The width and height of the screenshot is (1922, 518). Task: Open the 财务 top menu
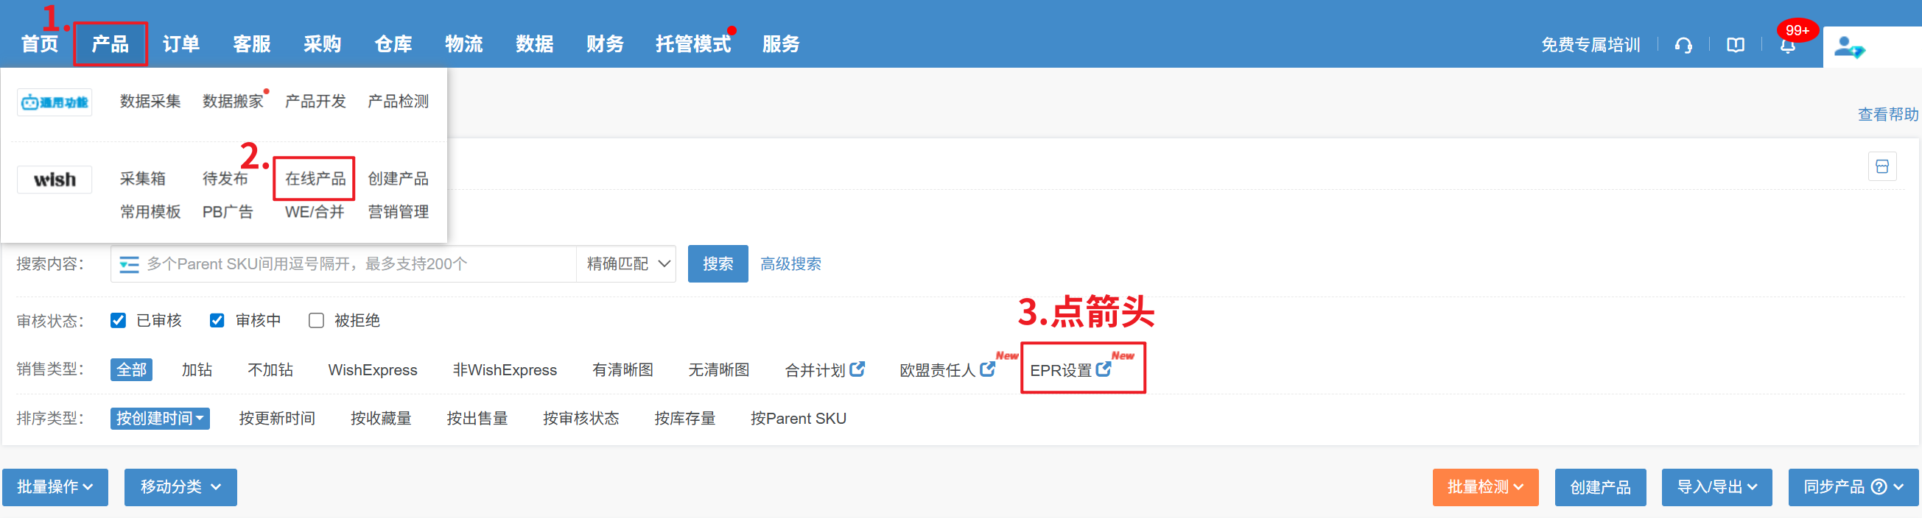coord(605,44)
